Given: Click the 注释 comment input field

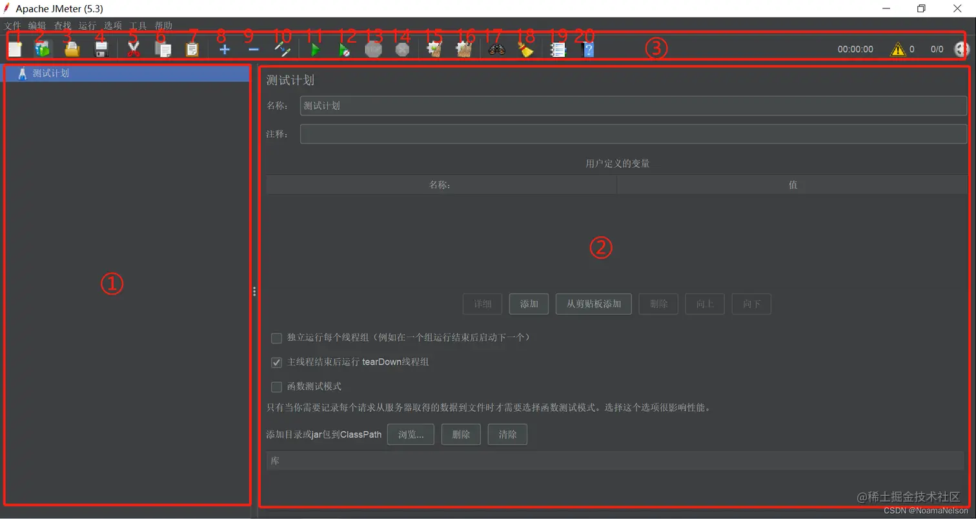Looking at the screenshot, I should coord(581,134).
